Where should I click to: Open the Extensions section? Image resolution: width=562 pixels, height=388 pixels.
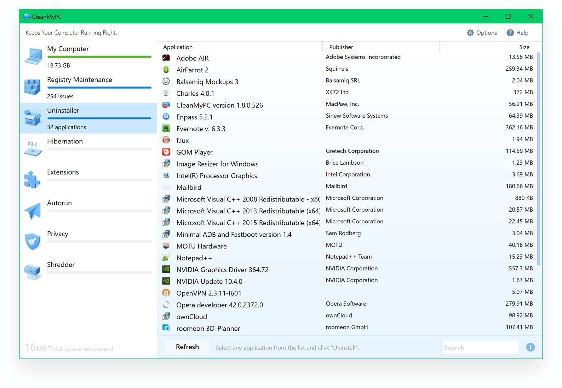(x=88, y=180)
